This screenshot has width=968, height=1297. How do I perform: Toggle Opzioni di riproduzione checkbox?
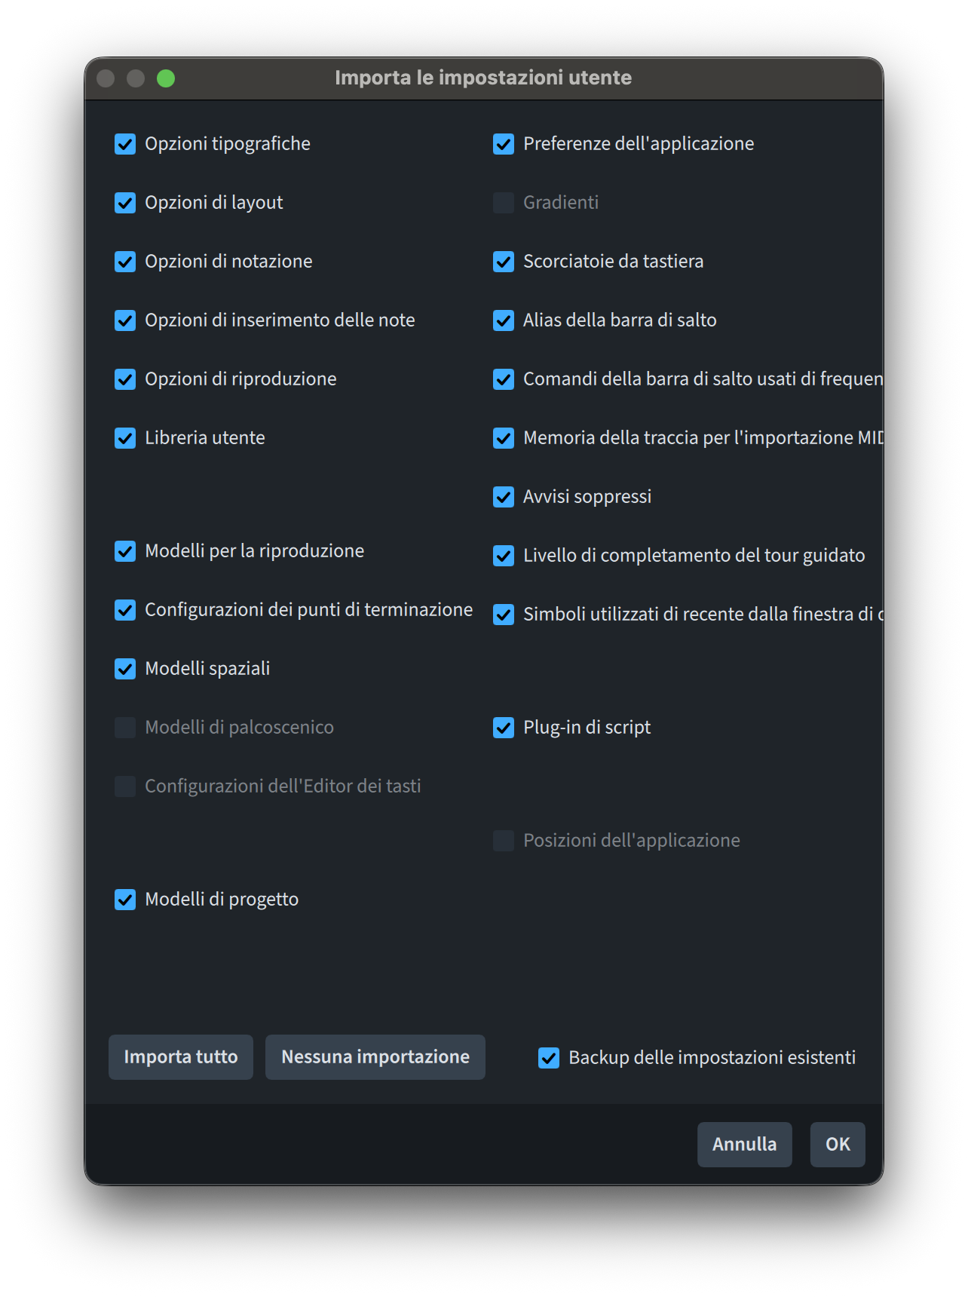click(125, 379)
